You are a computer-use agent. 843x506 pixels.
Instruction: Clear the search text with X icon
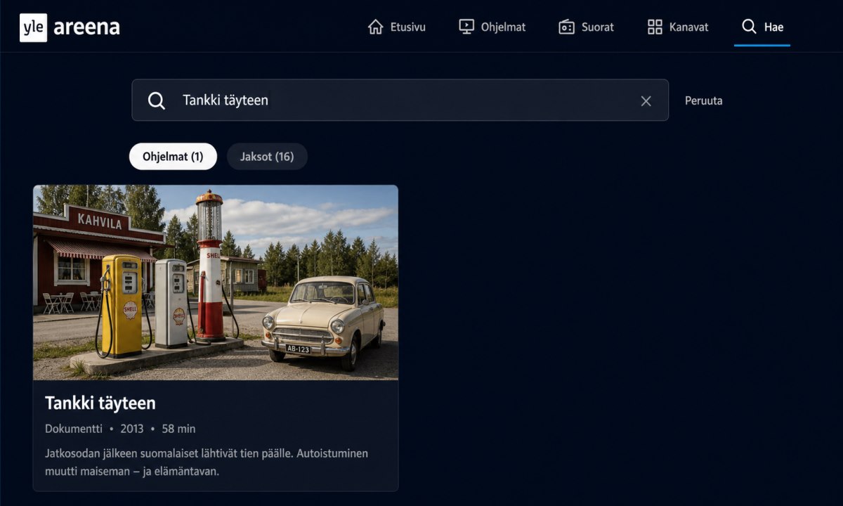coord(646,100)
